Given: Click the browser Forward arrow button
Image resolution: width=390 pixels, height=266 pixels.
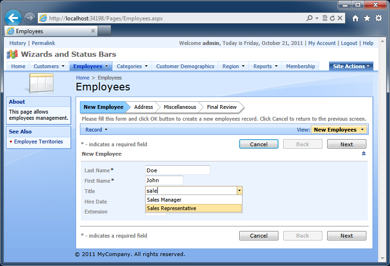Looking at the screenshot, I should tap(30, 18).
